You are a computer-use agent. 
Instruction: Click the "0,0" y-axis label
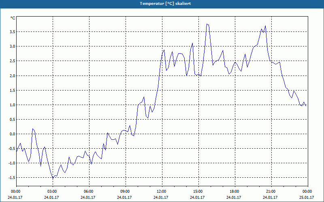(x=13, y=134)
